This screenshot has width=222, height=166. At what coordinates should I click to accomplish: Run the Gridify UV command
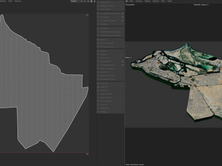click(111, 72)
